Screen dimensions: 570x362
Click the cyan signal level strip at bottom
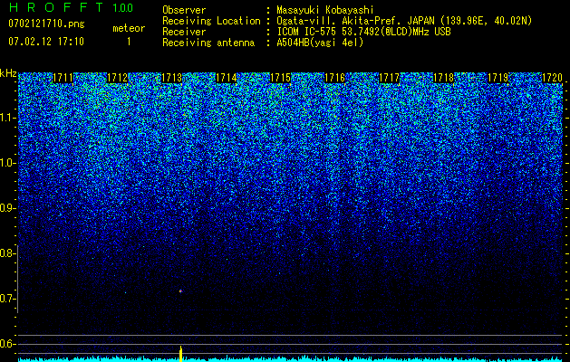click(291, 359)
